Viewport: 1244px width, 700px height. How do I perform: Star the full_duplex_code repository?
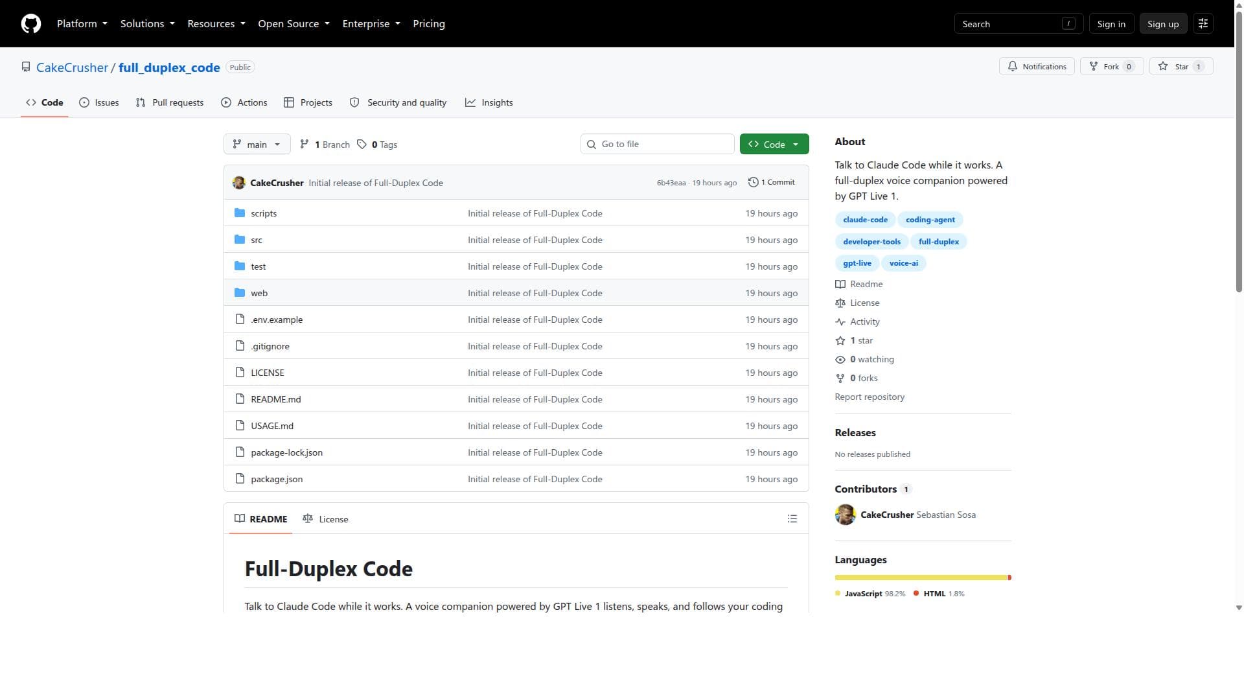coord(1181,67)
